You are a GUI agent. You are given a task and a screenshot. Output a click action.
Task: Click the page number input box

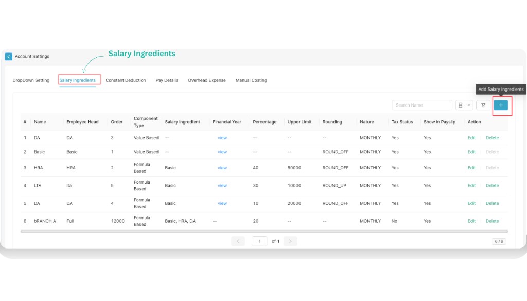(x=259, y=241)
